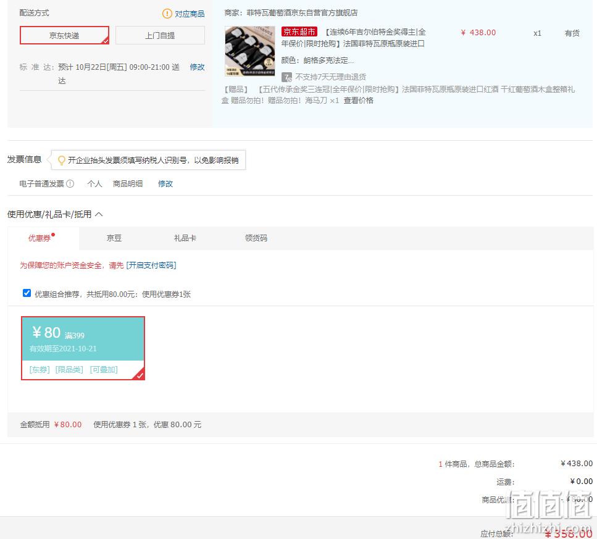Click the orange warning icon beside 对应商品
This screenshot has width=597, height=539.
[x=167, y=14]
